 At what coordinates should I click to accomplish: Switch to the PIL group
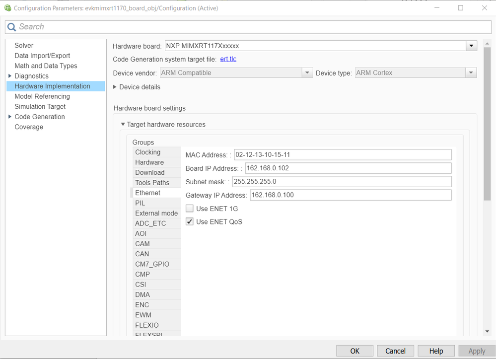[x=140, y=203]
